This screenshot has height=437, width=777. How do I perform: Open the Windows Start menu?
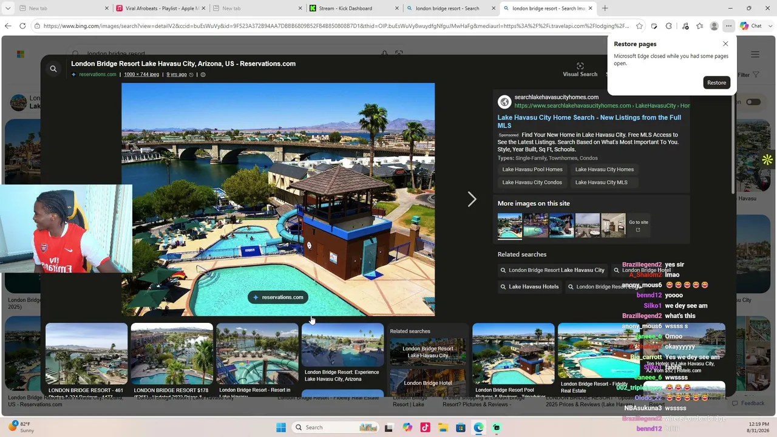(280, 427)
